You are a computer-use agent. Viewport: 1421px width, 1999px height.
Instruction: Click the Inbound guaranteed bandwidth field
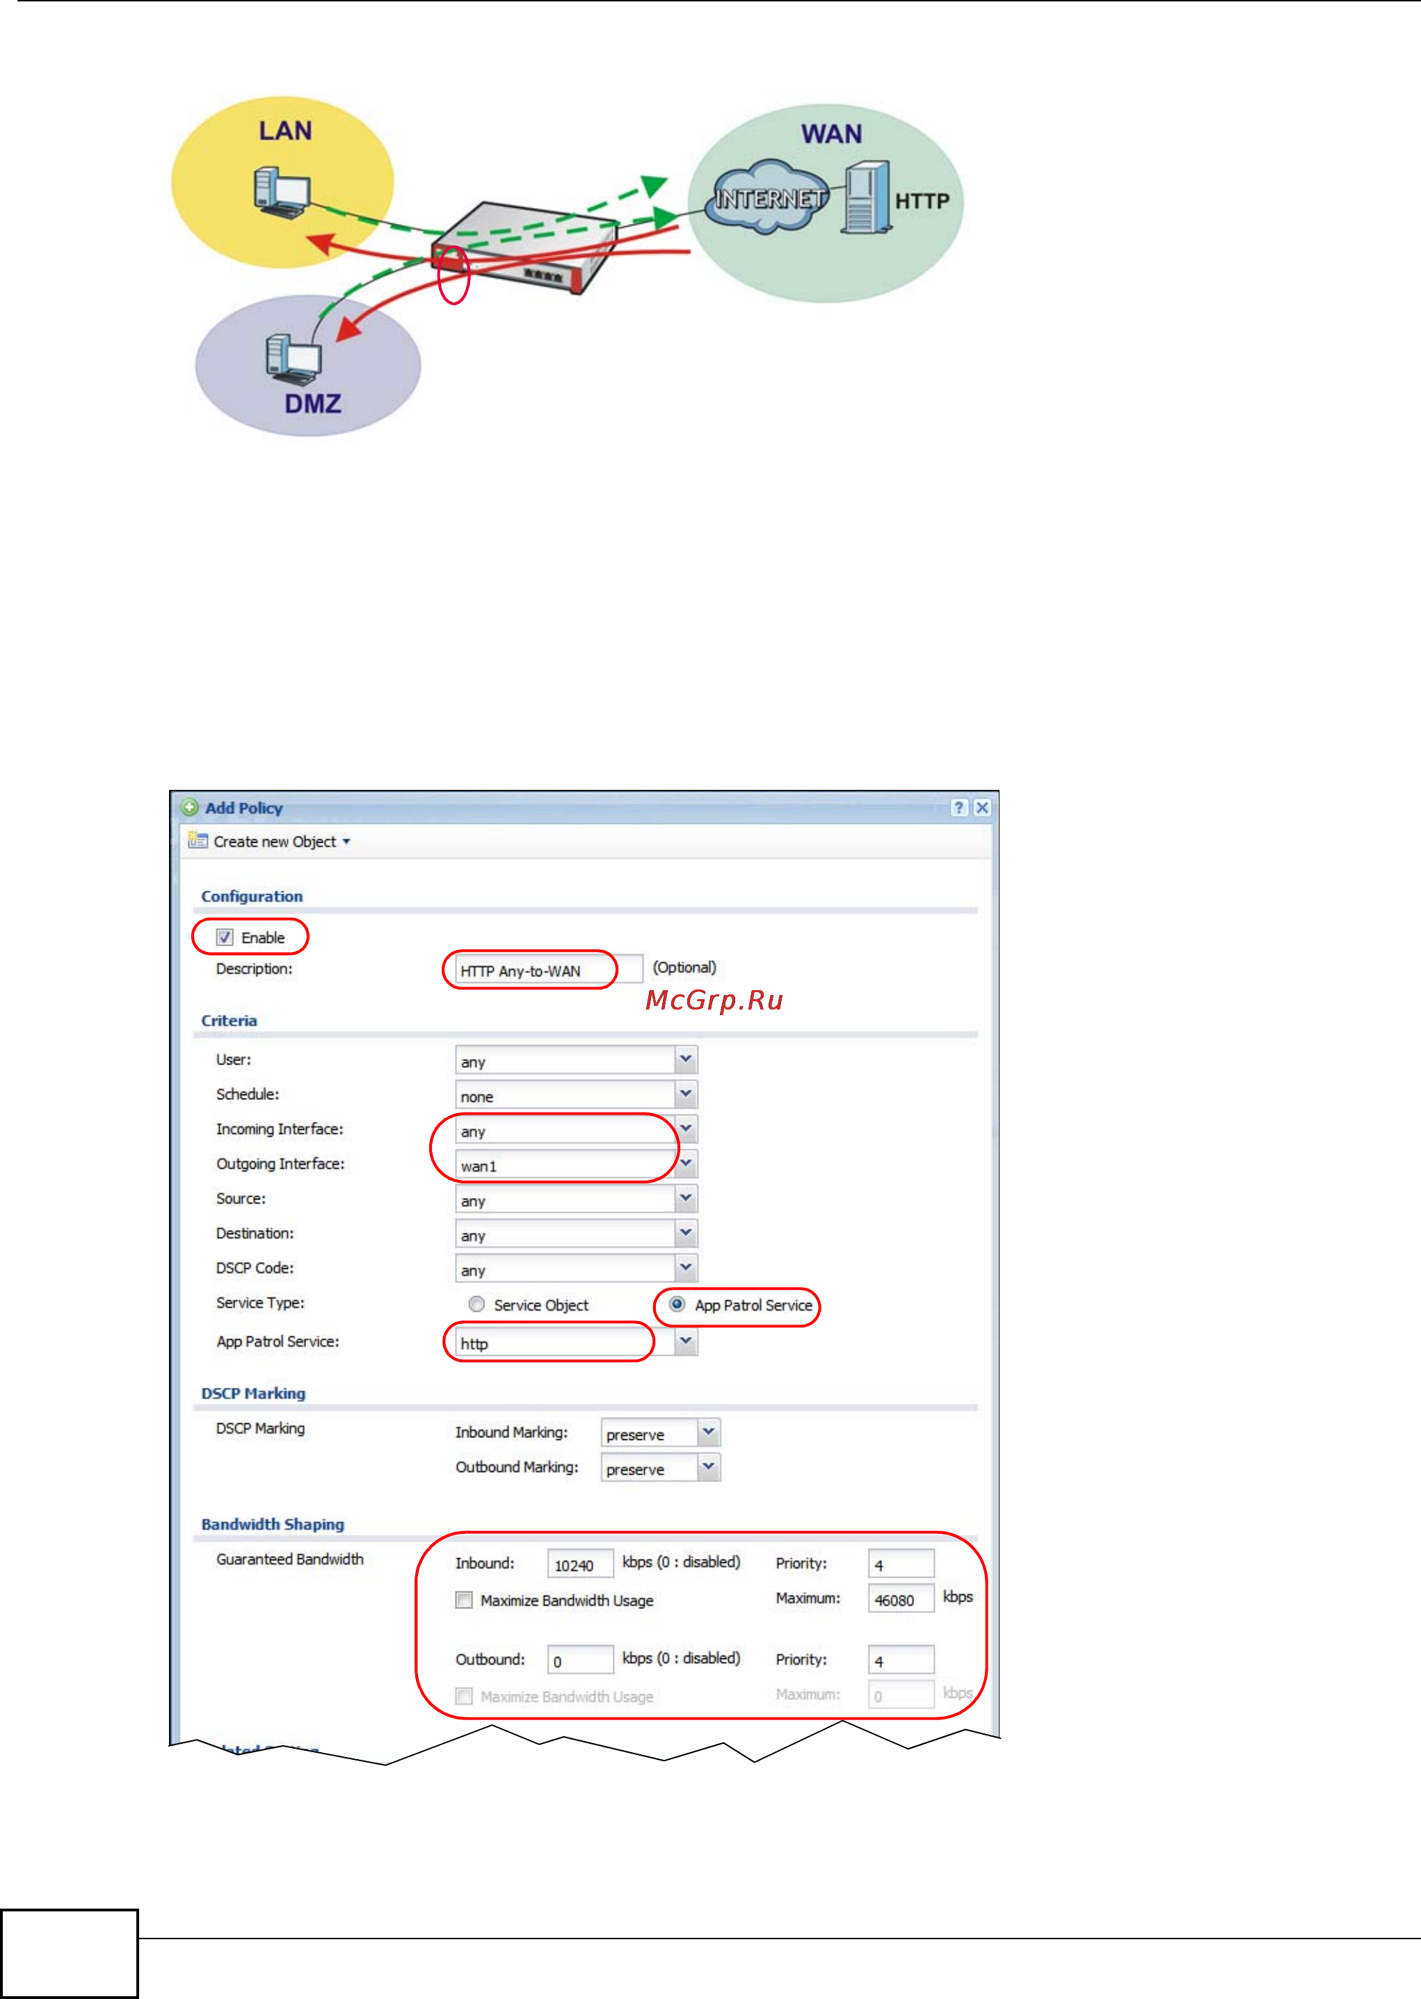pyautogui.click(x=580, y=1564)
